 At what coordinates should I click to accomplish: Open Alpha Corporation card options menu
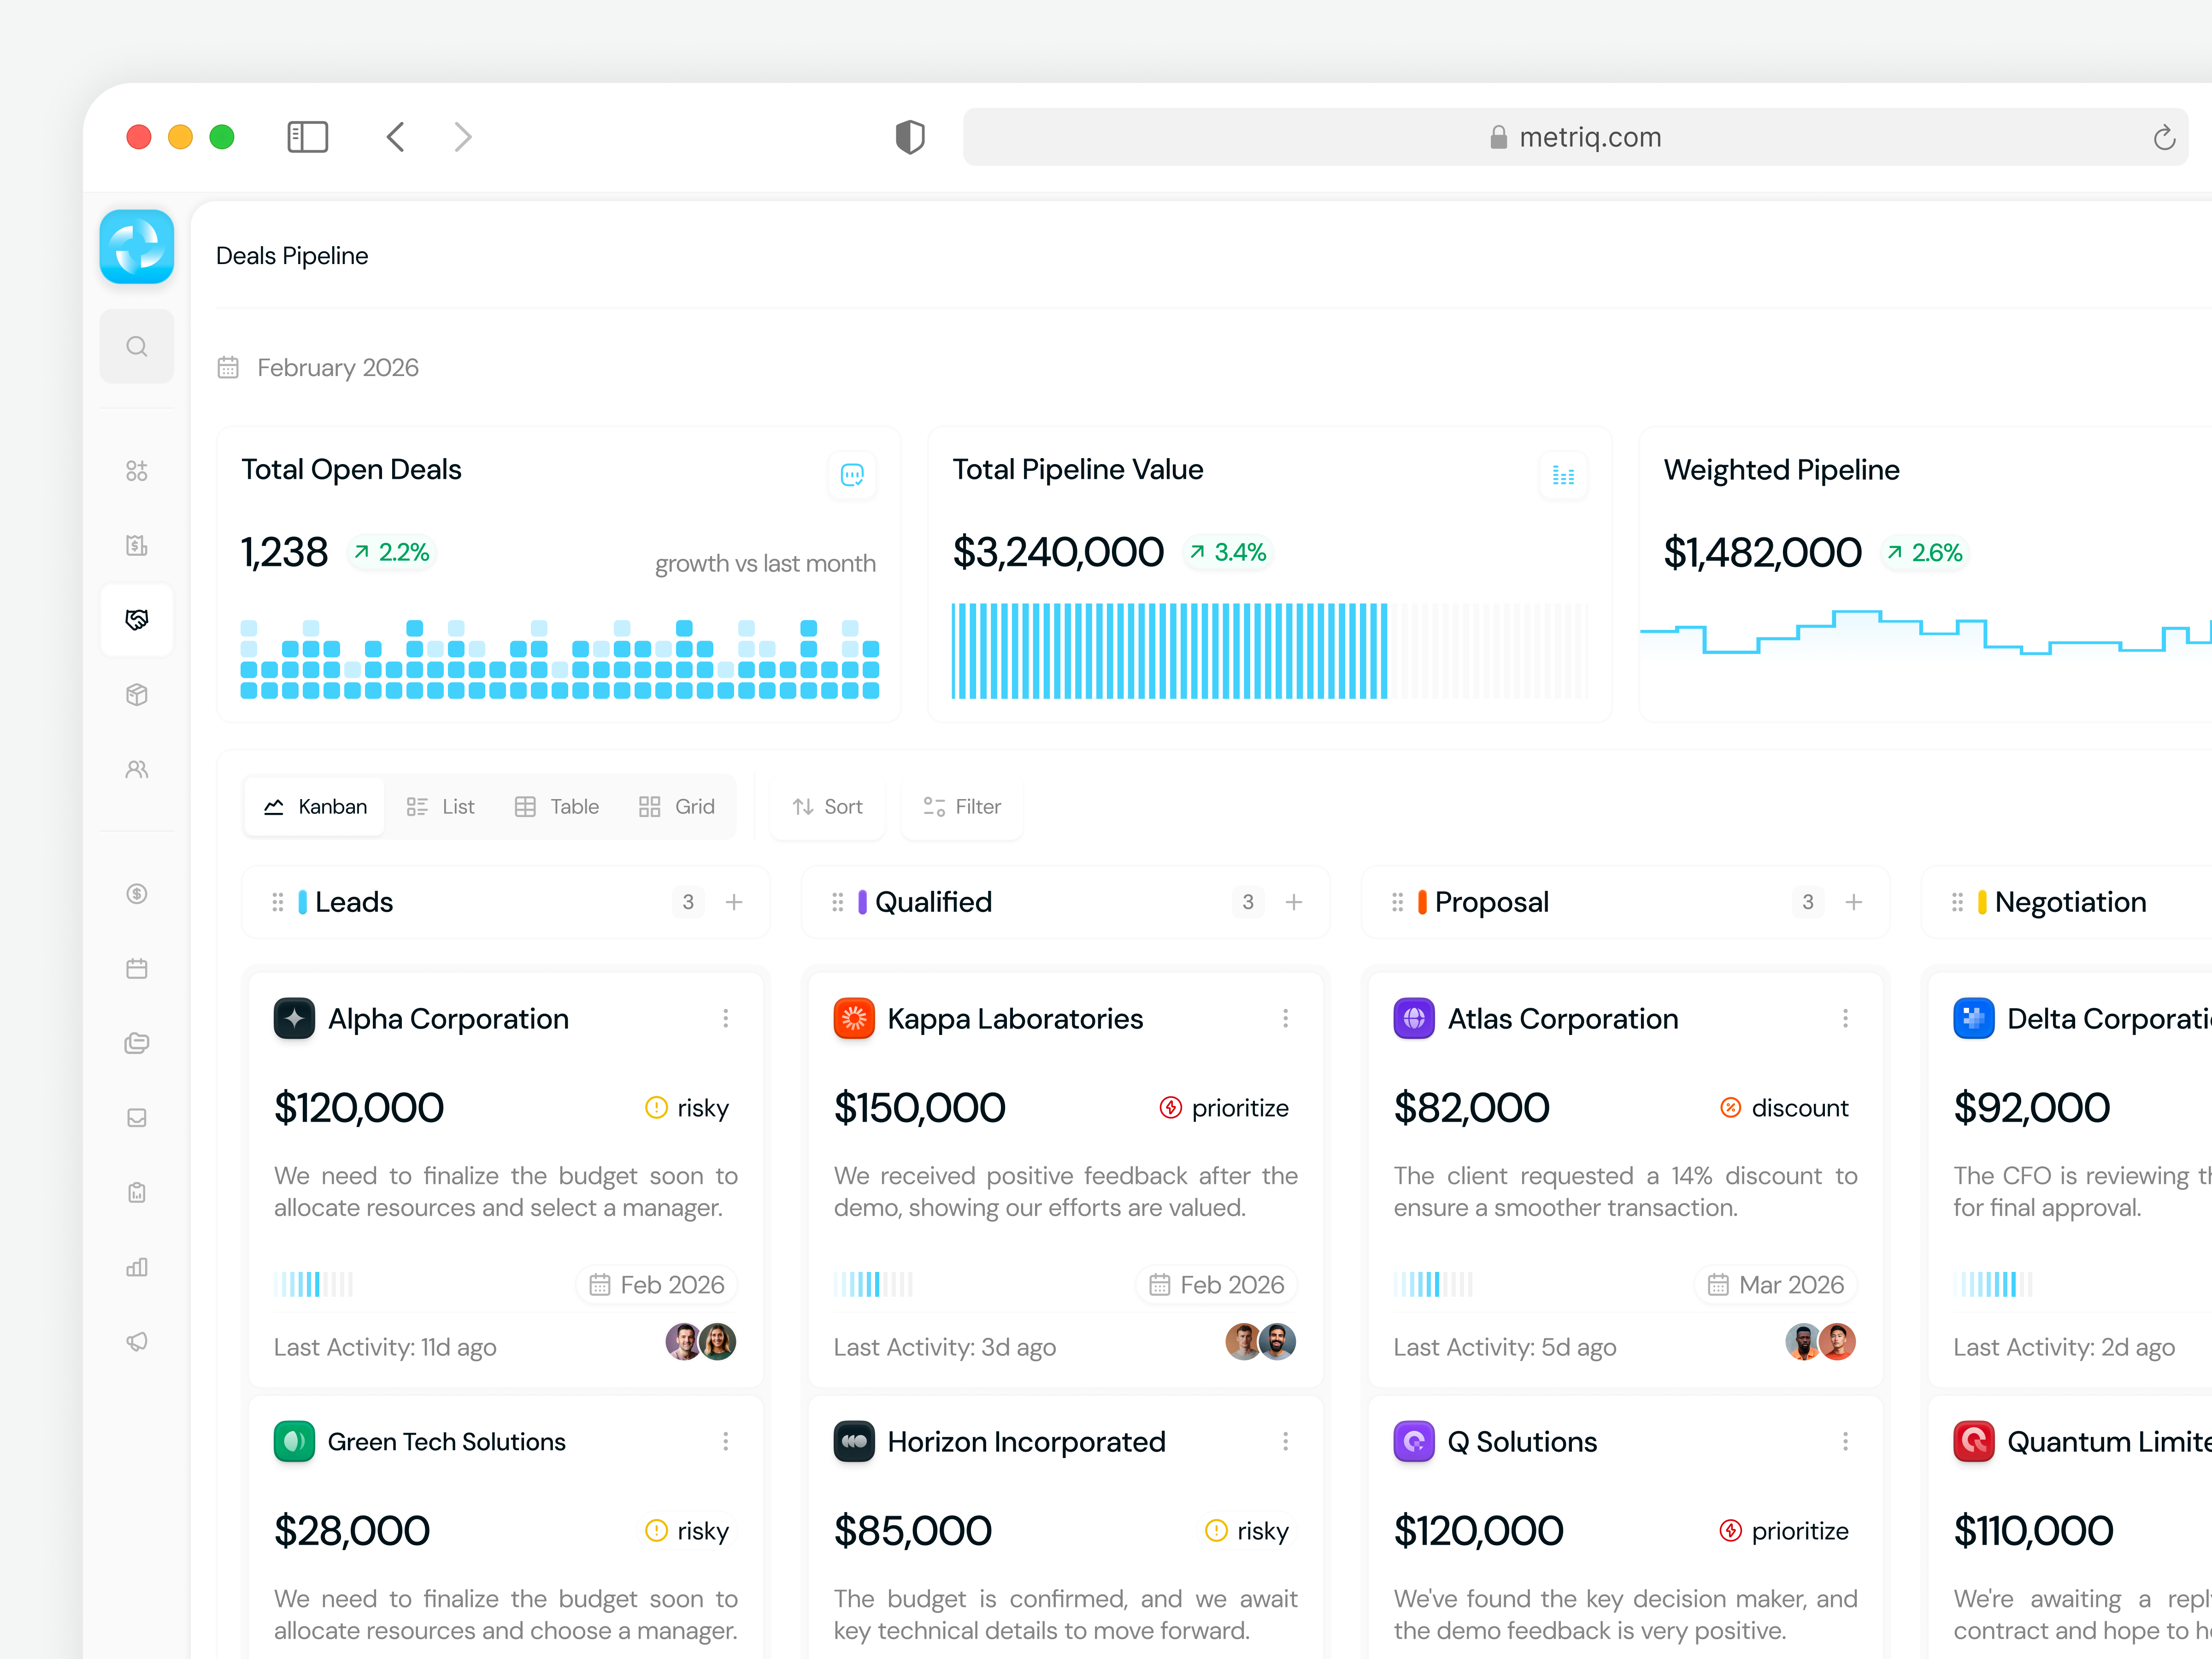click(x=726, y=1018)
